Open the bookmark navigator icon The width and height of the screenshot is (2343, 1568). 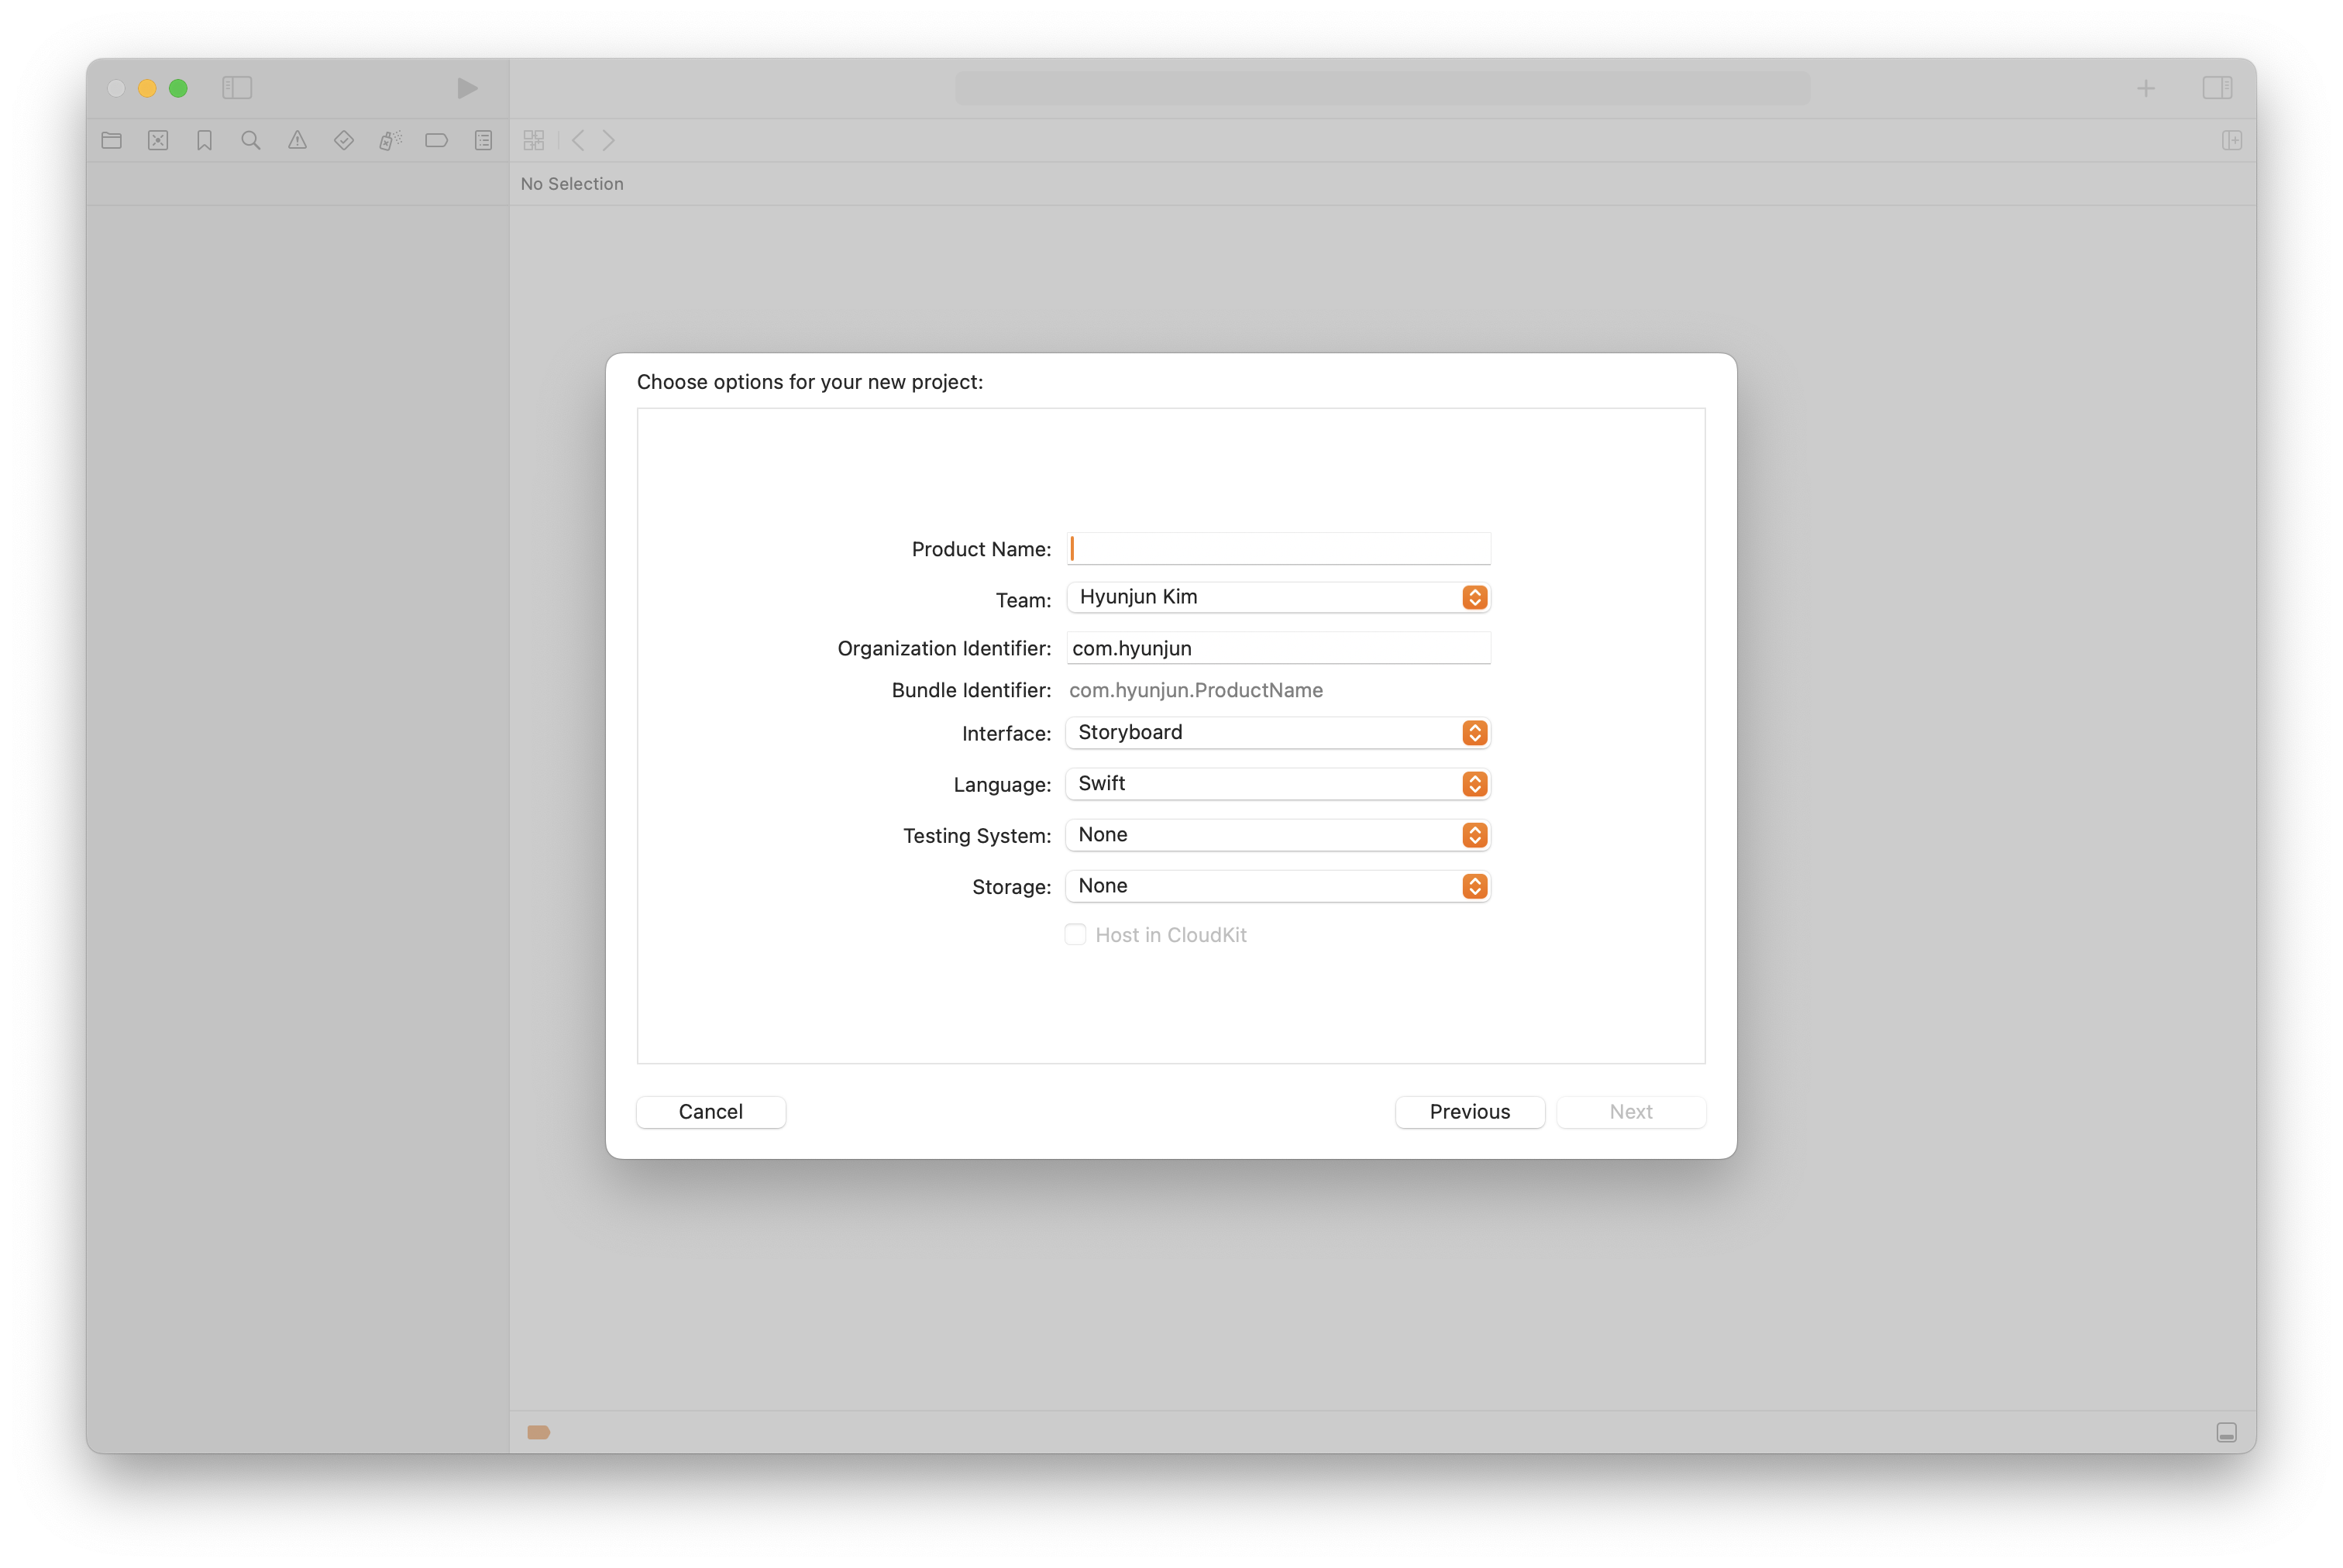point(205,140)
